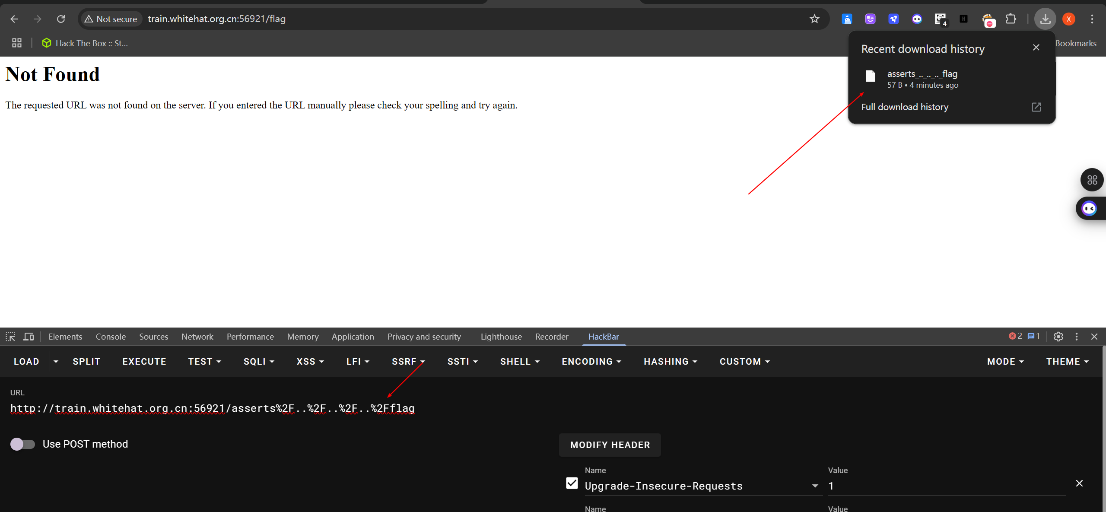Viewport: 1106px width, 512px height.
Task: Open DevTools settings gear
Action: click(x=1058, y=337)
